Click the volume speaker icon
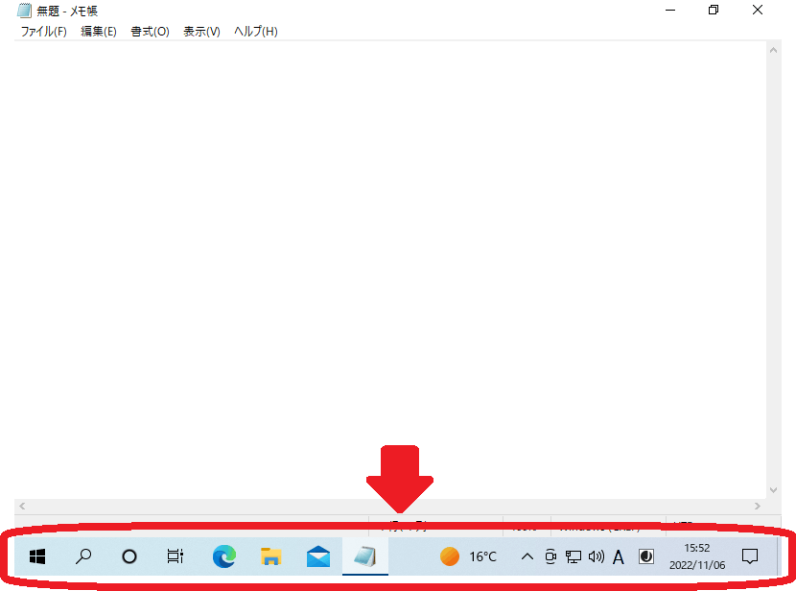Viewport: 796px width, 591px height. click(x=596, y=556)
